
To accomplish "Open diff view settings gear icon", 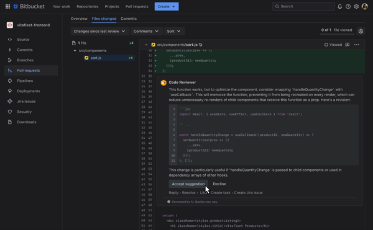I will 361,31.
